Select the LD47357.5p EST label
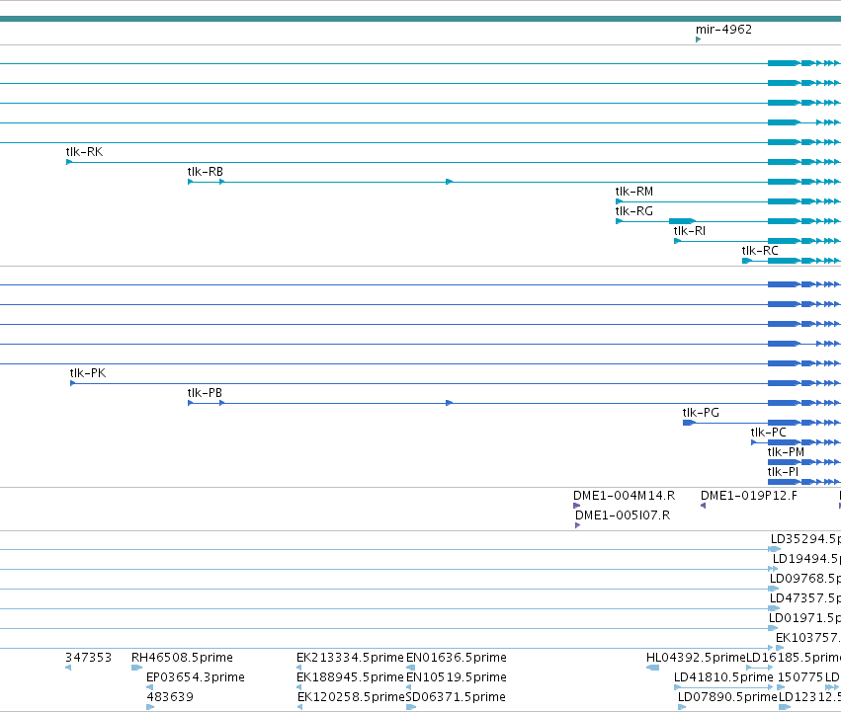Viewport: 841px width, 712px height. click(805, 598)
